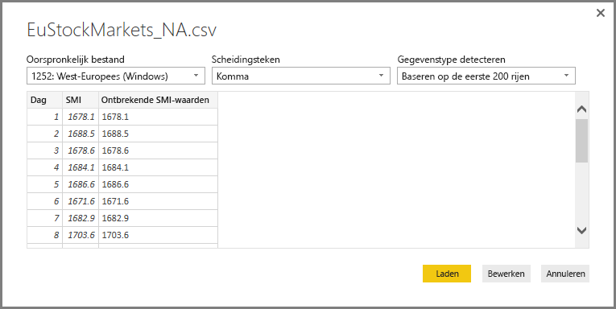Click the italic SMI cell 1686.6
The height and width of the screenshot is (309, 616).
click(81, 184)
